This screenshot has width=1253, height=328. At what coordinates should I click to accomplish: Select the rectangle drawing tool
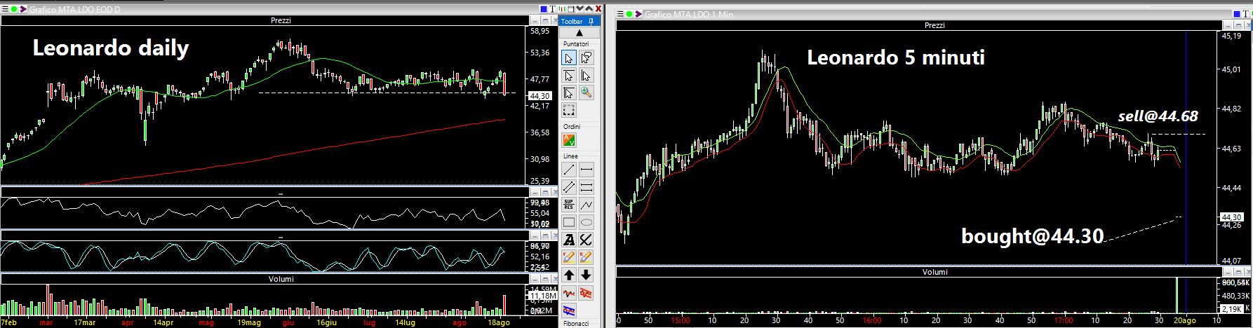click(569, 223)
